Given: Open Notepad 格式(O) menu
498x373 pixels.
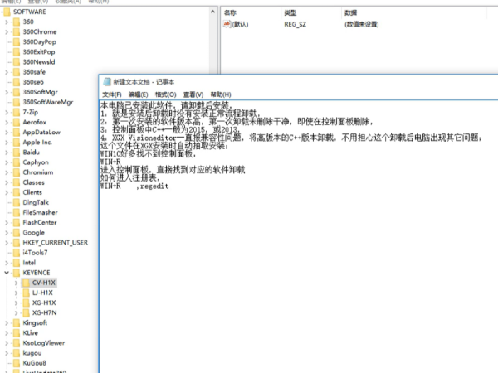Looking at the screenshot, I should [165, 94].
